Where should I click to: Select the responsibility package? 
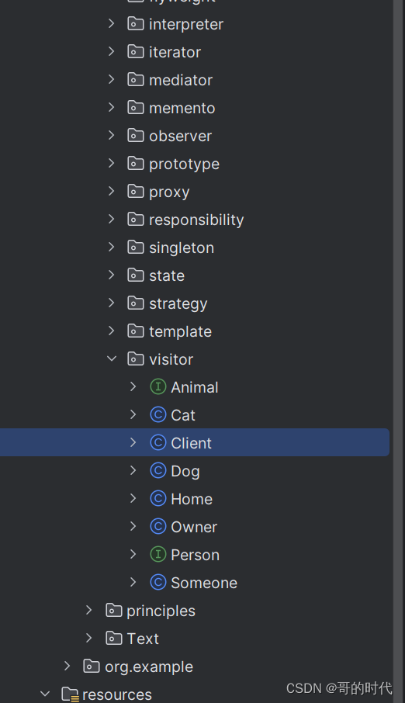195,220
